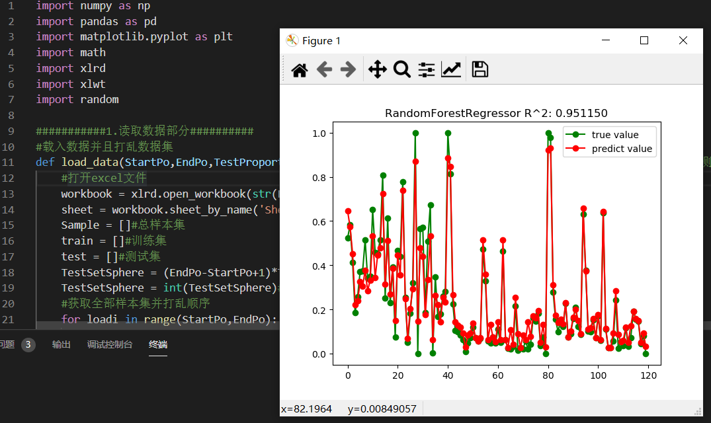Toggle the pan/zoom mode with the four-arrow tool
Image resolution: width=711 pixels, height=423 pixels.
tap(378, 69)
